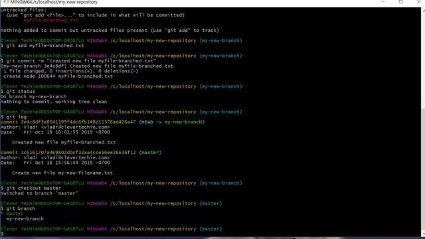Screen dimensions: 425x239
Task: Click the red myfile-branched.txt filename
Action: [50, 21]
